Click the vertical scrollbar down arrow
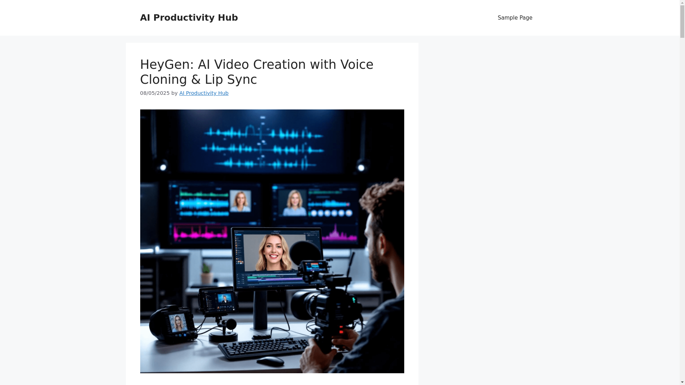 click(682, 382)
